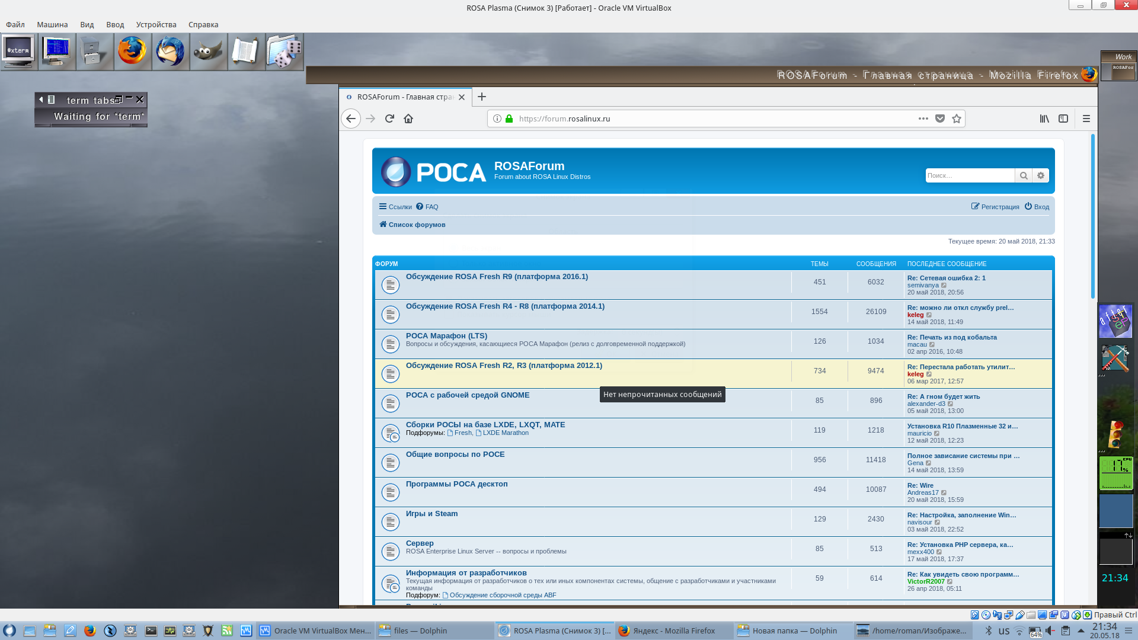Open Firefox library icon
This screenshot has height=640, width=1138.
pos(1044,119)
